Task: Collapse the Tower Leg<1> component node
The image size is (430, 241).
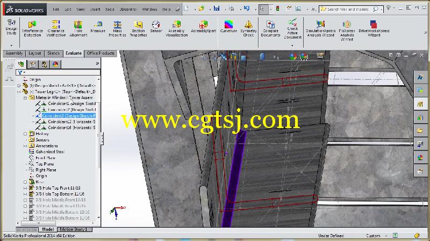Action: pos(19,92)
